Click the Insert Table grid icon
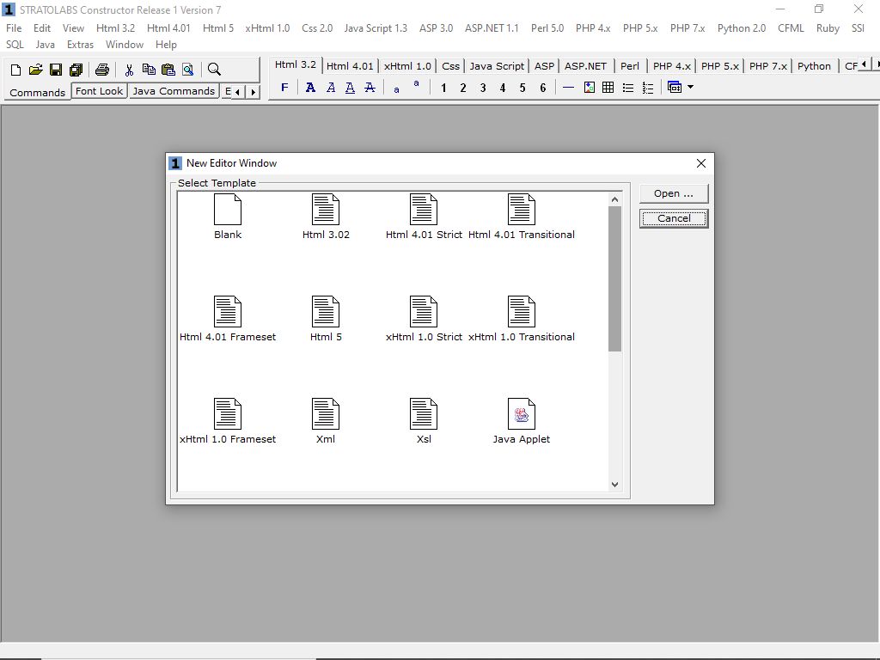This screenshot has width=880, height=660. pos(608,88)
